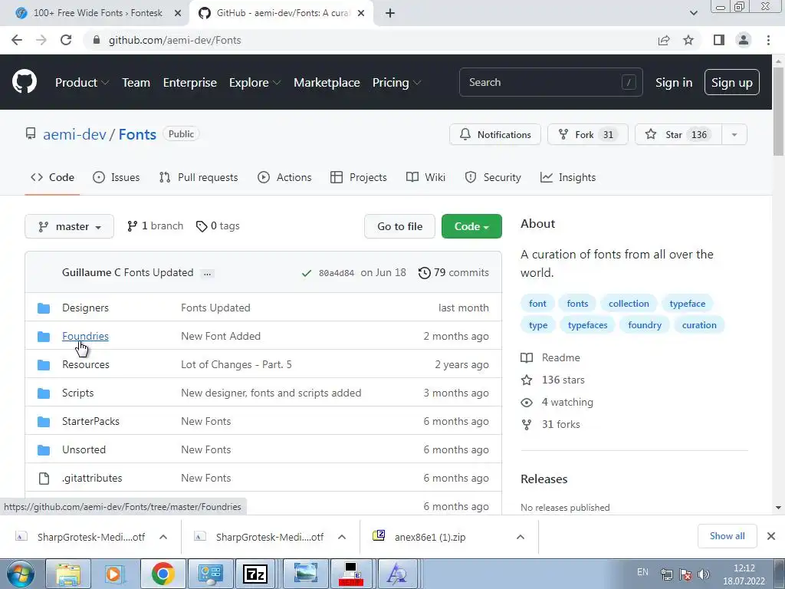Click the Designers folder icon
Viewport: 785px width, 589px height.
44,308
